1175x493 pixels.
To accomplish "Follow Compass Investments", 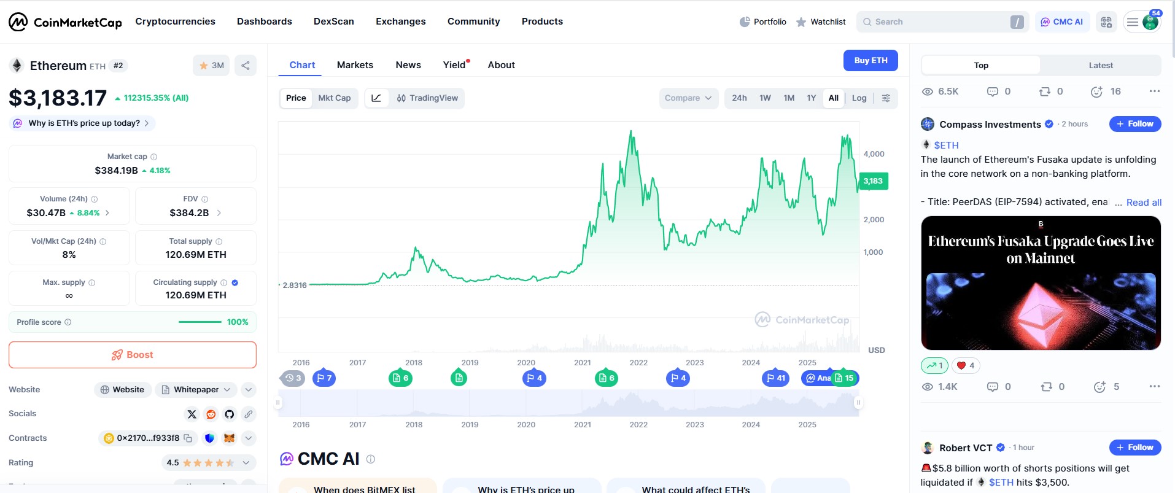I will click(1134, 124).
